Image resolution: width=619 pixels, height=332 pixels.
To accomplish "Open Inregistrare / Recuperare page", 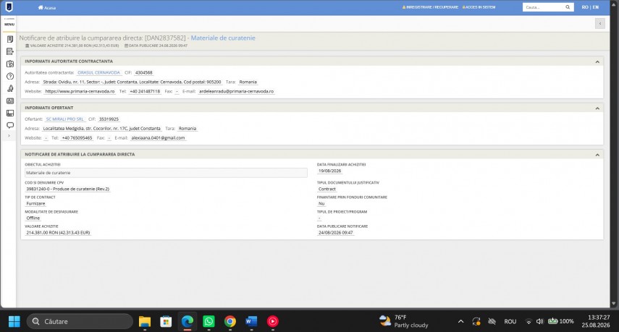I will point(430,7).
